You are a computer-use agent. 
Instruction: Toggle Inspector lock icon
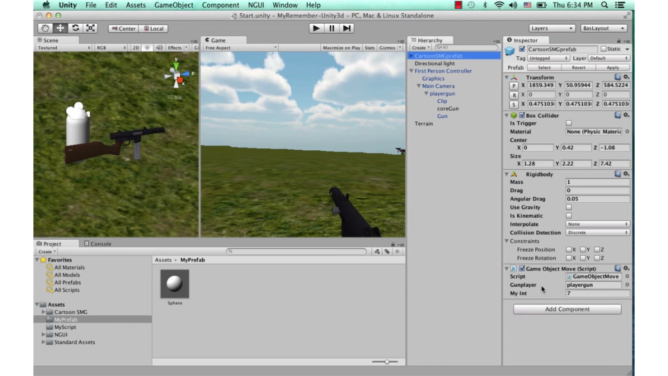pyautogui.click(x=619, y=41)
